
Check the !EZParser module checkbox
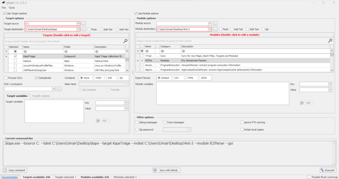pos(142,60)
